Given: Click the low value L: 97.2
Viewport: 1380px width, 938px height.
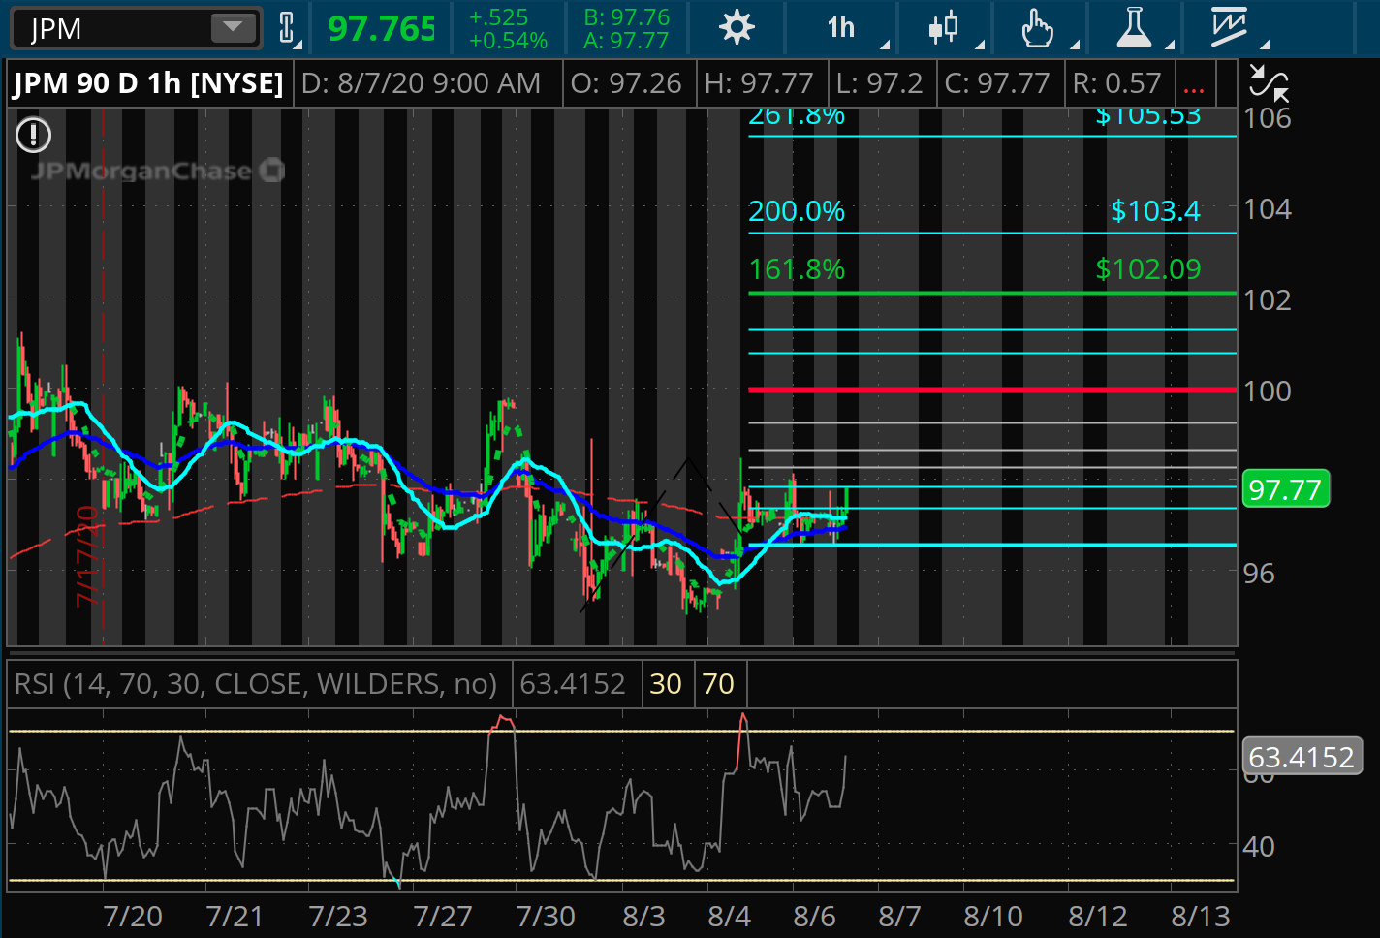Looking at the screenshot, I should [880, 83].
